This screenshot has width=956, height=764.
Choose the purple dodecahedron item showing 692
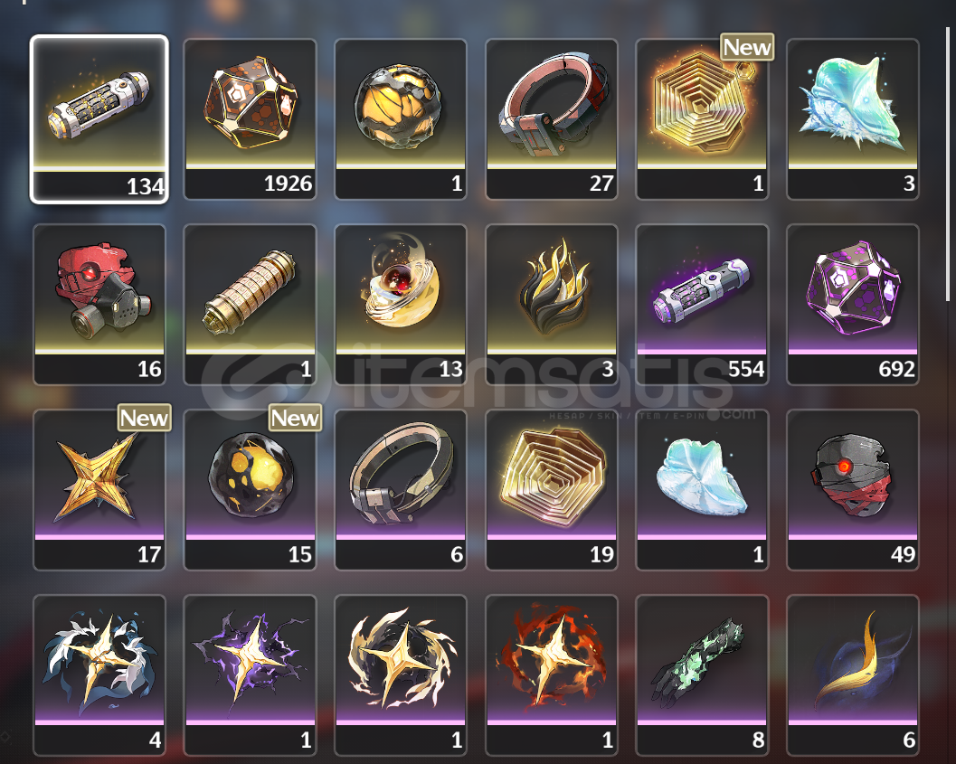pos(852,305)
